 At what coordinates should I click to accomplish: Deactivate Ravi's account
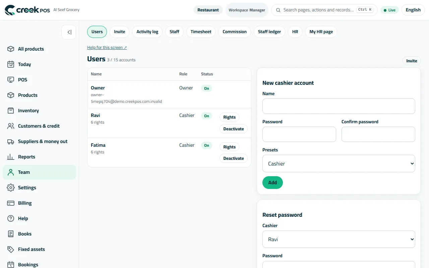pos(234,129)
